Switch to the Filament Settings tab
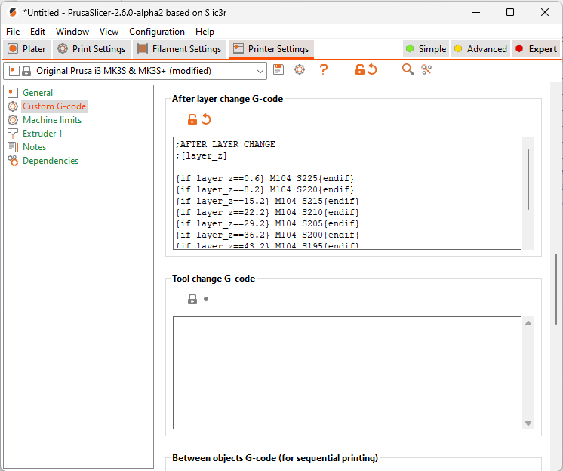Screen dimensions: 563x471 click(180, 49)
